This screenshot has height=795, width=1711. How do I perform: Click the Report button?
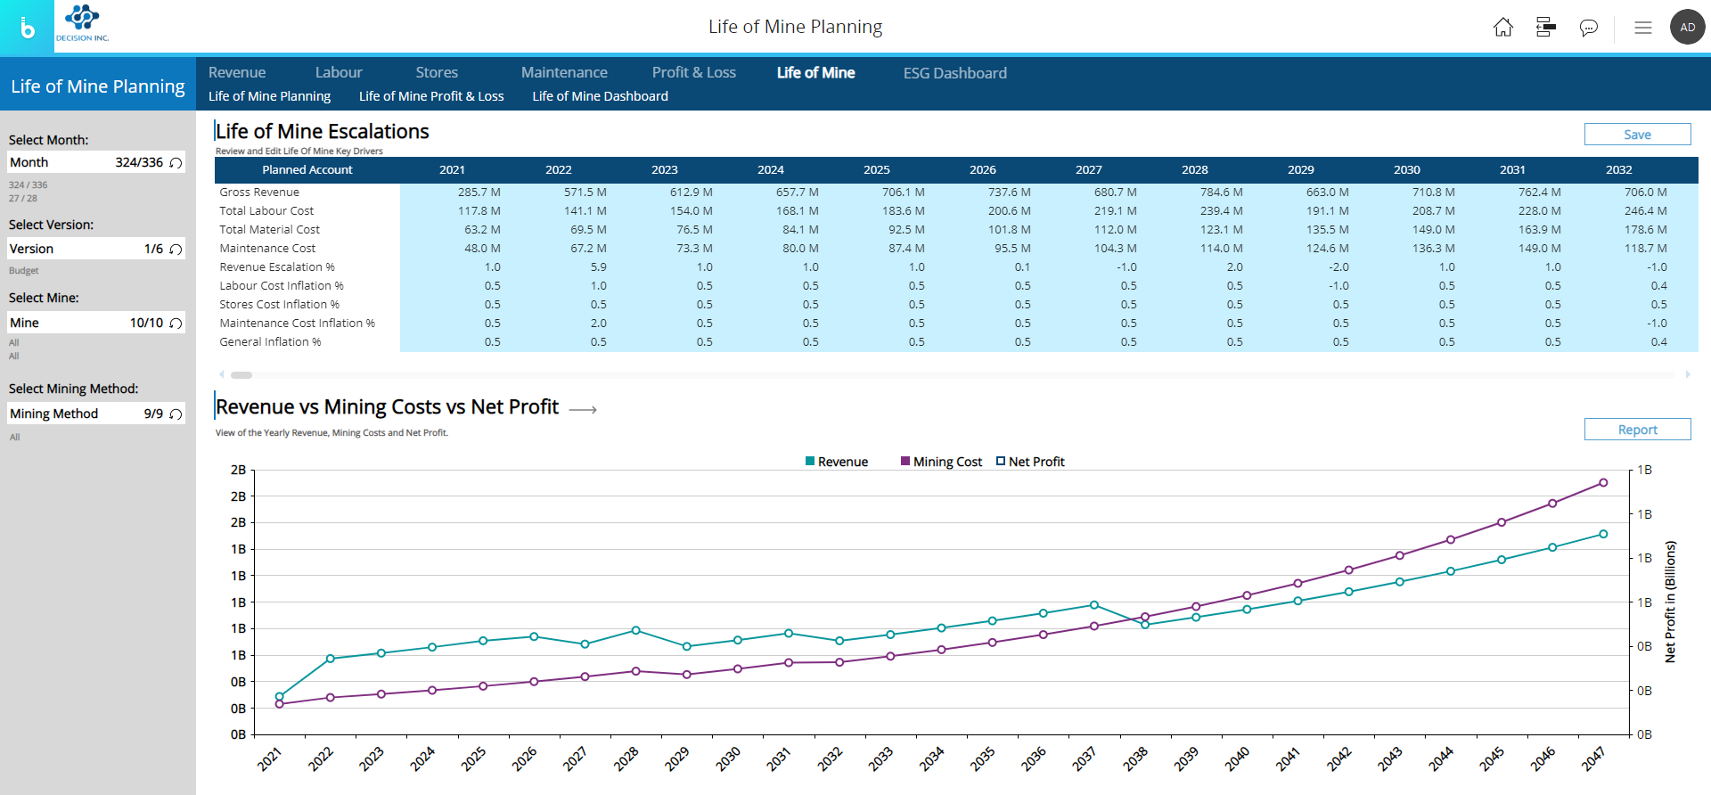(x=1637, y=430)
